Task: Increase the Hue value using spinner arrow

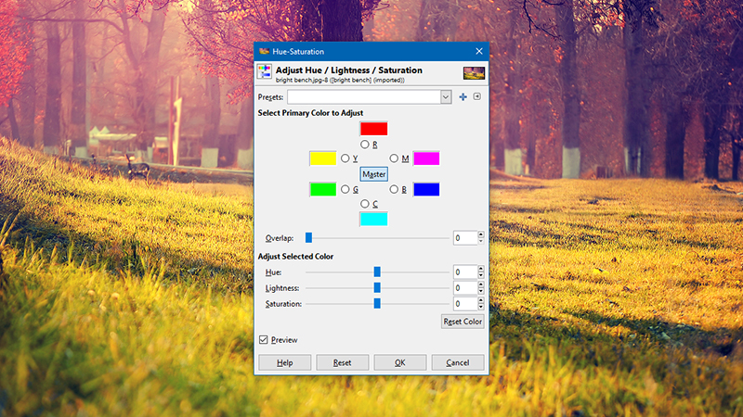Action: [481, 269]
